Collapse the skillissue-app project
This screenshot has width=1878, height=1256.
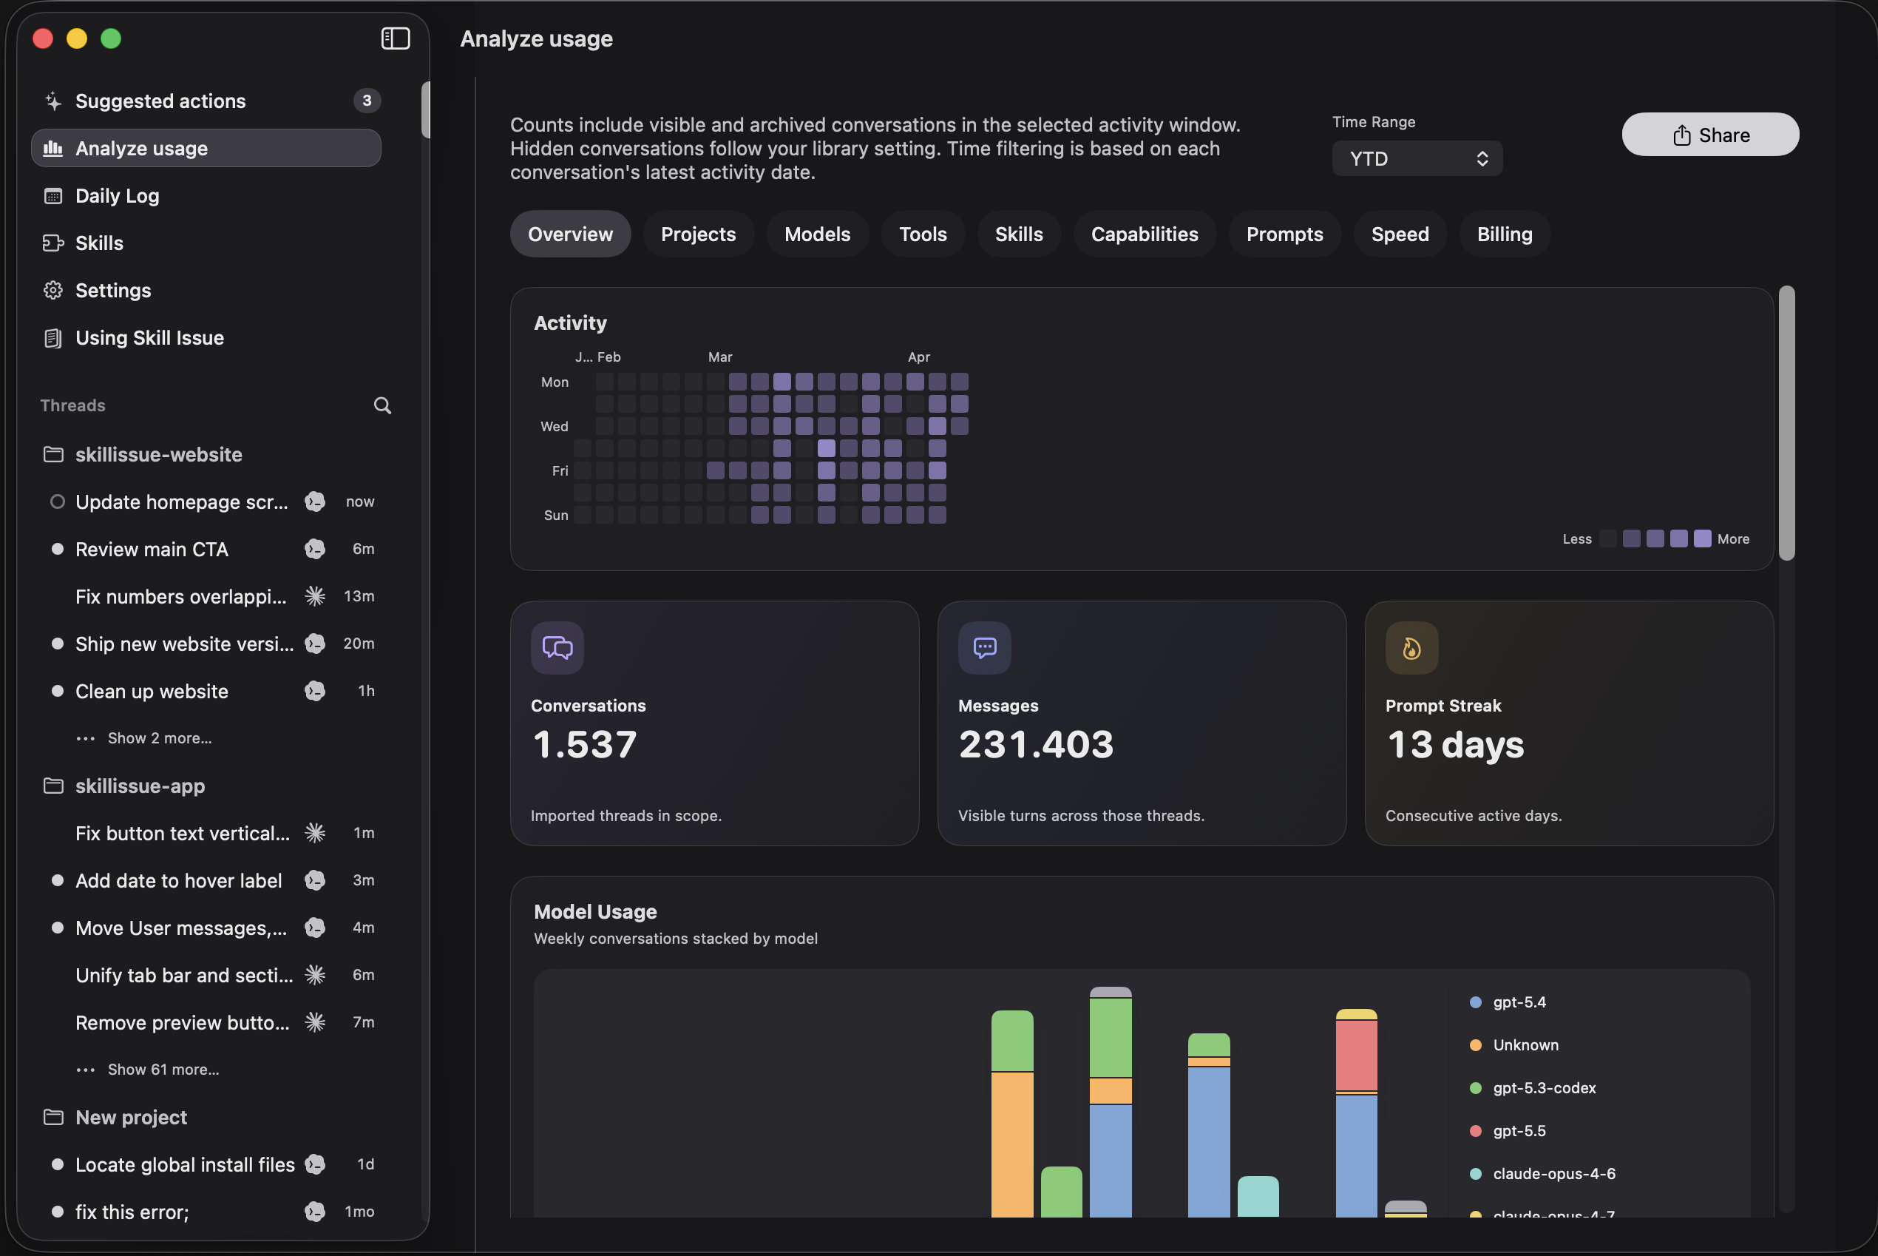[140, 786]
